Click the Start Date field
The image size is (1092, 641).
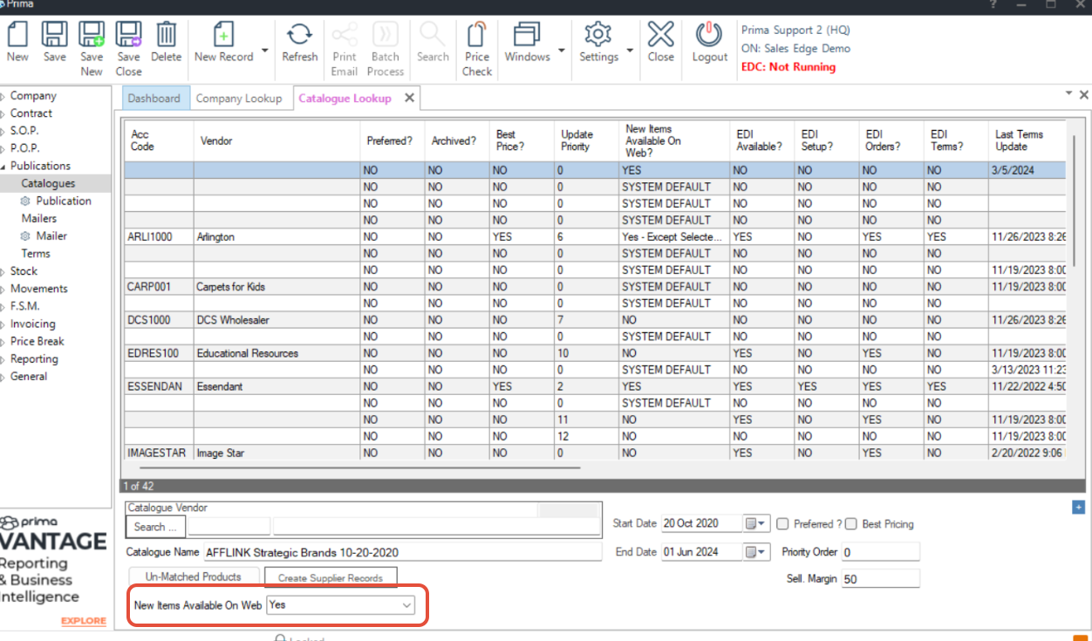click(x=701, y=523)
